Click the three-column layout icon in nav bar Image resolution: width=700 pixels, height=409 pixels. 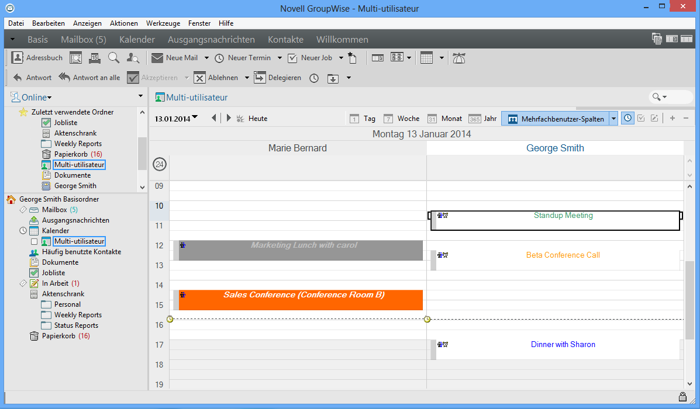[687, 39]
